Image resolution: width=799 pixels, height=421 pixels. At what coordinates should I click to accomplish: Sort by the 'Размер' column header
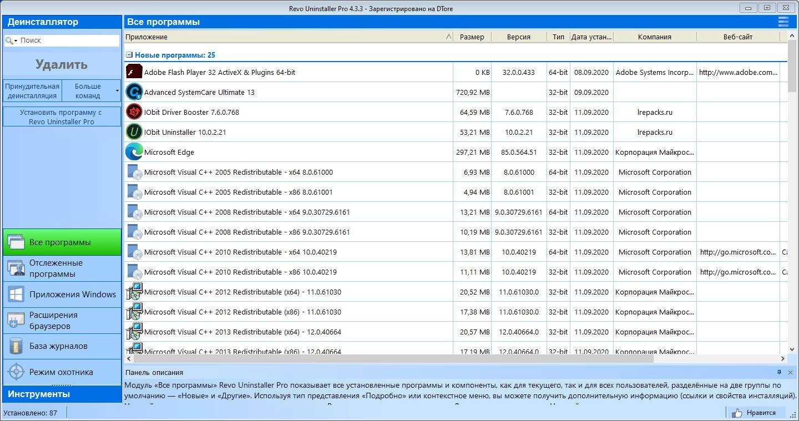[472, 37]
